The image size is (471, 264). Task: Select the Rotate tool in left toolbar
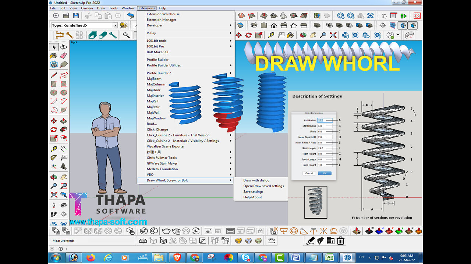[54, 130]
